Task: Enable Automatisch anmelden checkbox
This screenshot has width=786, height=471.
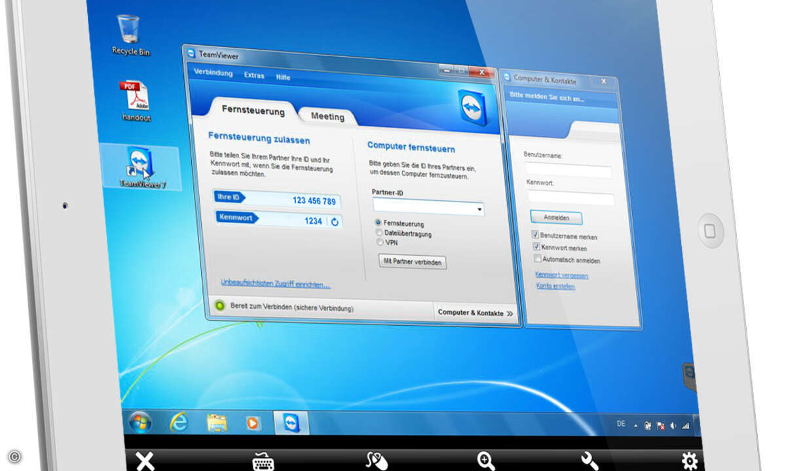Action: pyautogui.click(x=538, y=258)
